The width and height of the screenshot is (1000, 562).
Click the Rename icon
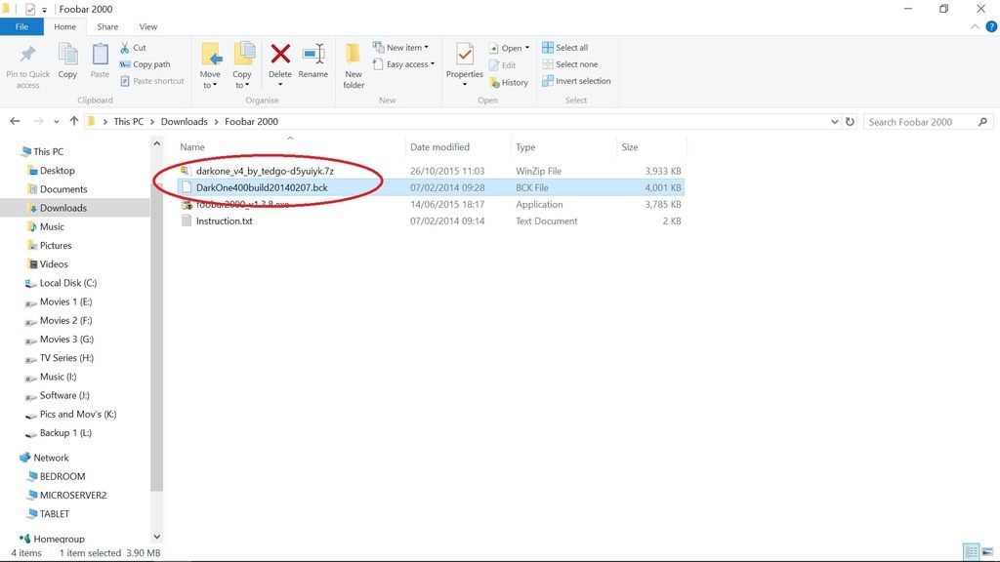click(x=313, y=55)
